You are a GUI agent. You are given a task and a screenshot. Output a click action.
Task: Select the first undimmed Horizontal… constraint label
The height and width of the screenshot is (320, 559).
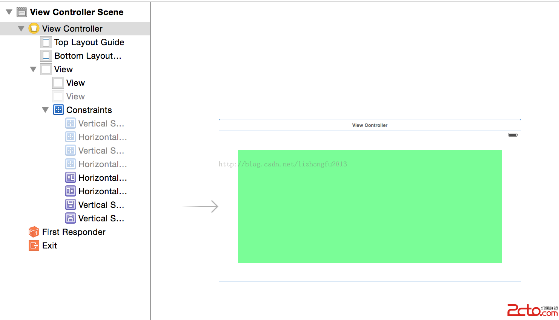[103, 178]
